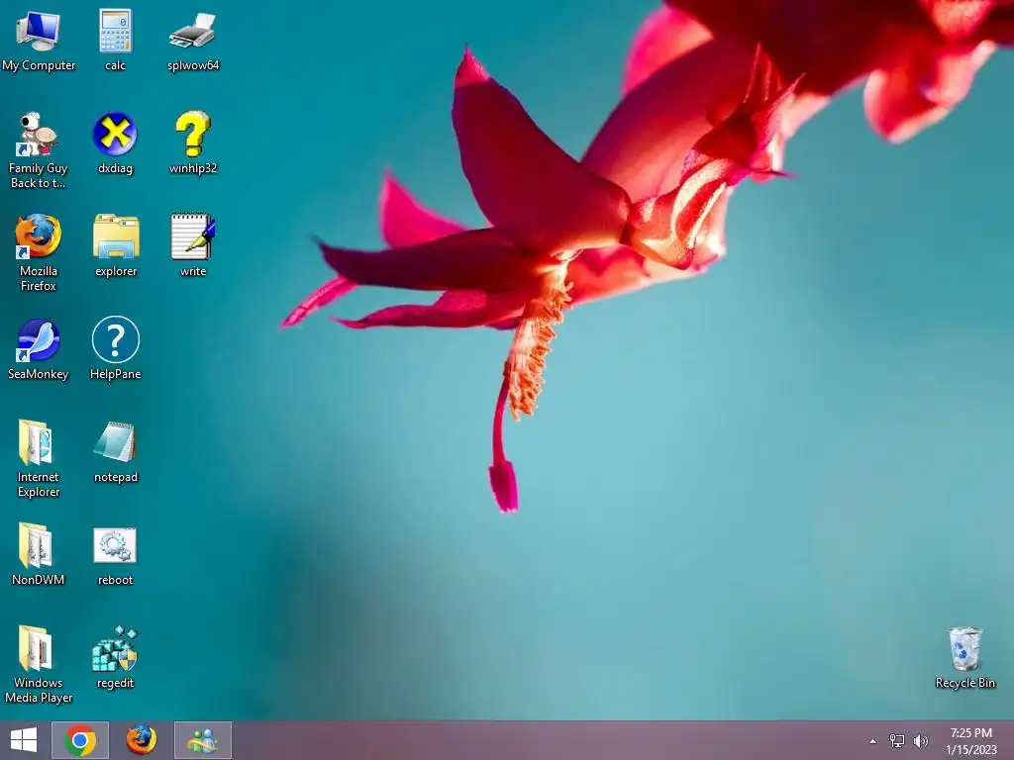The image size is (1014, 760).
Task: Open the volume speaker tray icon
Action: click(921, 741)
